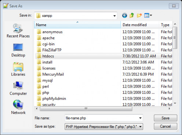Click the Cancel button
This screenshot has height=135, width=182.
click(165, 126)
